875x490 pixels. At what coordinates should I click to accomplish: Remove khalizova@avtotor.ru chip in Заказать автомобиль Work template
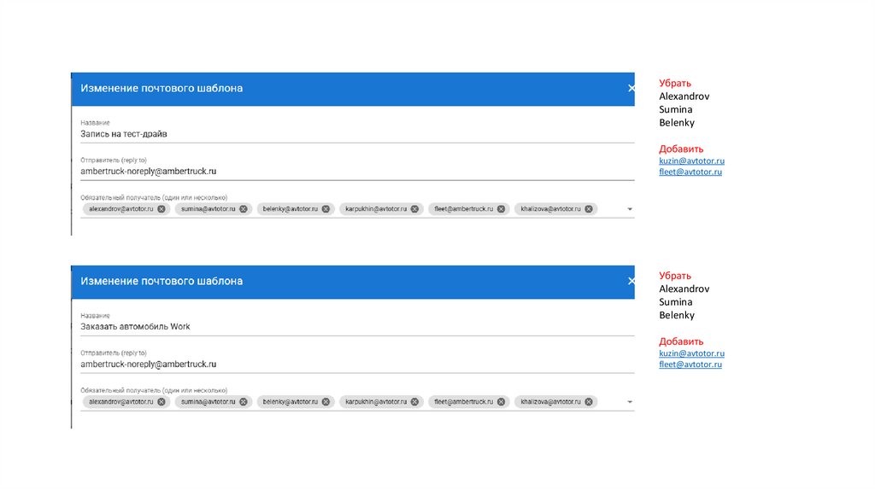tap(589, 402)
